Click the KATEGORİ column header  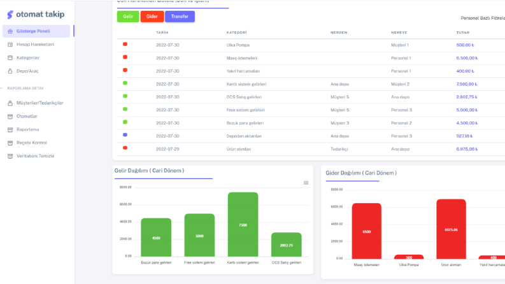(x=236, y=32)
